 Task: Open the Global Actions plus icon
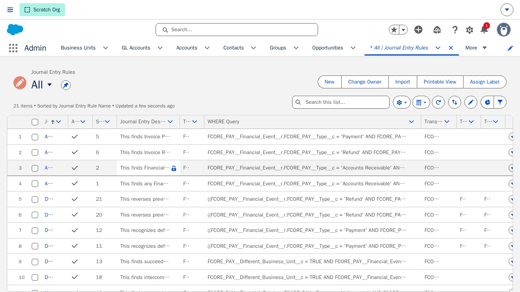(418, 30)
